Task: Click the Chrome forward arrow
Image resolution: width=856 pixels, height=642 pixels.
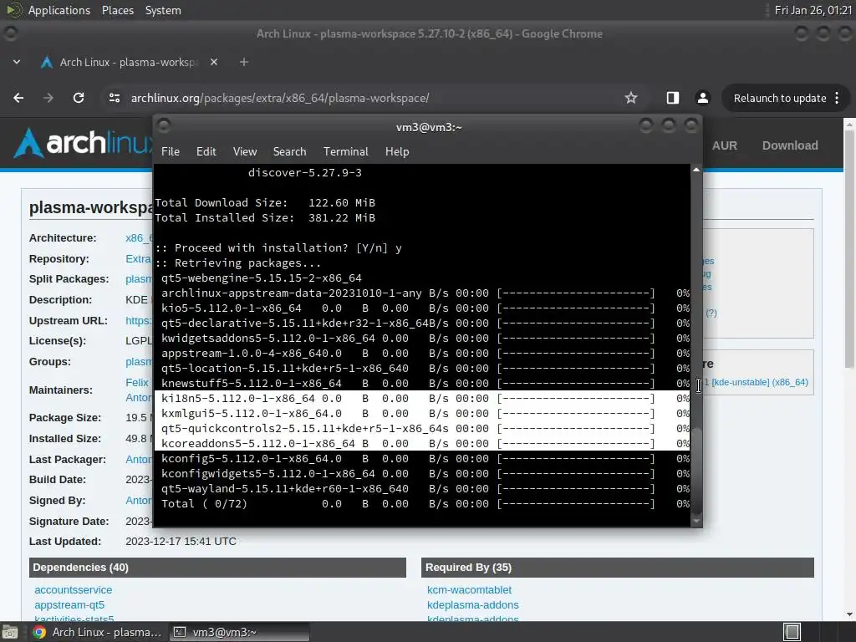Action: [48, 98]
